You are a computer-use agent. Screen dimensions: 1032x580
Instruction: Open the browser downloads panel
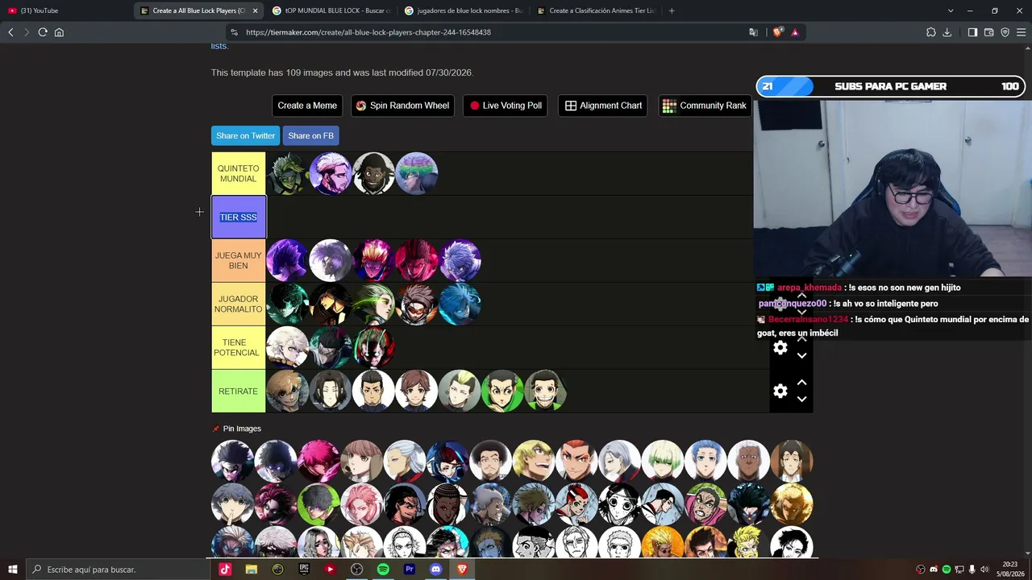click(x=947, y=32)
